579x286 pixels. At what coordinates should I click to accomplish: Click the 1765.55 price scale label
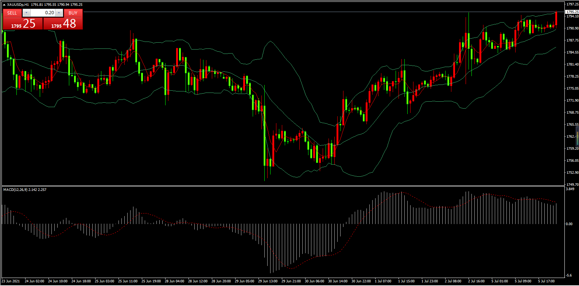[572, 125]
